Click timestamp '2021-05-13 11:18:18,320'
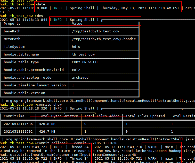The width and height of the screenshot is (195, 163). [x=23, y=108]
